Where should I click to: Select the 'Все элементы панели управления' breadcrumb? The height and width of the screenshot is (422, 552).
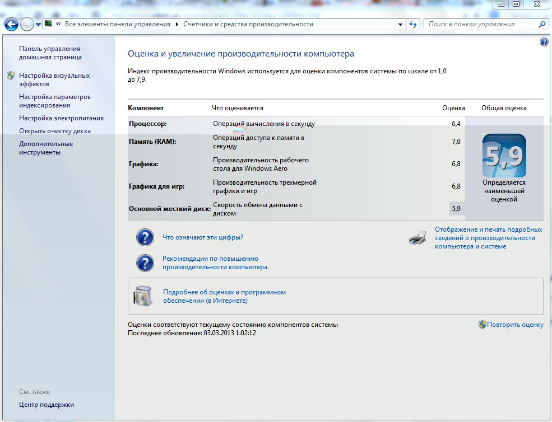(118, 24)
